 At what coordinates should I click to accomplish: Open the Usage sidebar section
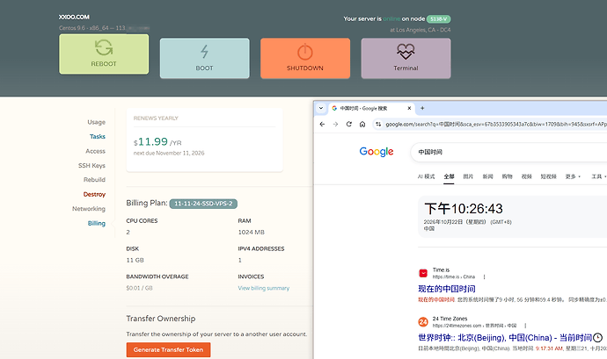coord(96,122)
